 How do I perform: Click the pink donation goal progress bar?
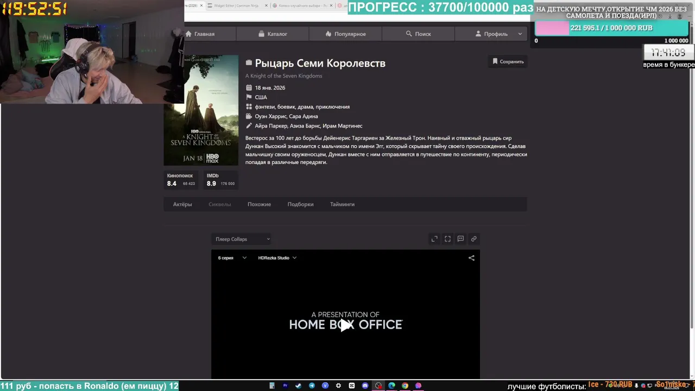click(552, 28)
